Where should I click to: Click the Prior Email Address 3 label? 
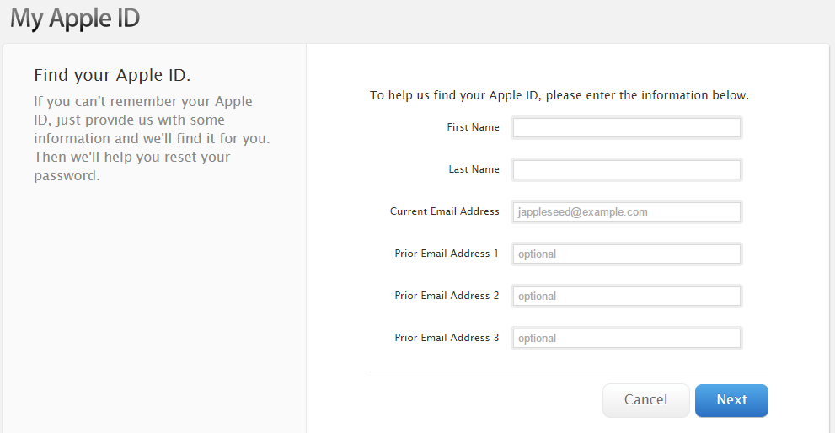(447, 338)
